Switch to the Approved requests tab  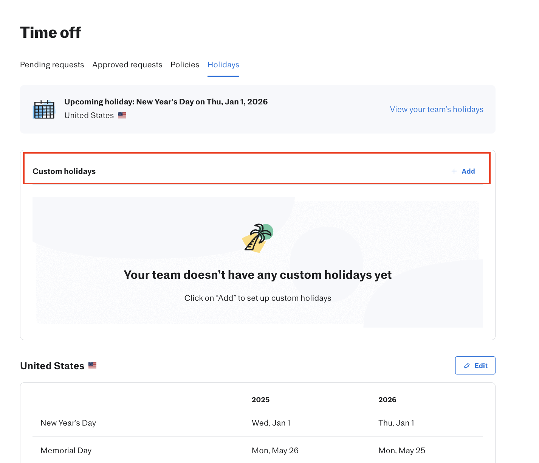(x=127, y=65)
